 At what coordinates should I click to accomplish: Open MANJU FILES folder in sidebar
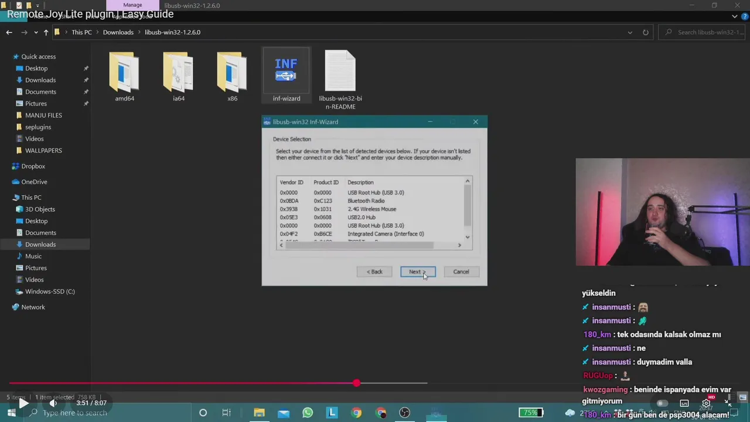click(43, 115)
